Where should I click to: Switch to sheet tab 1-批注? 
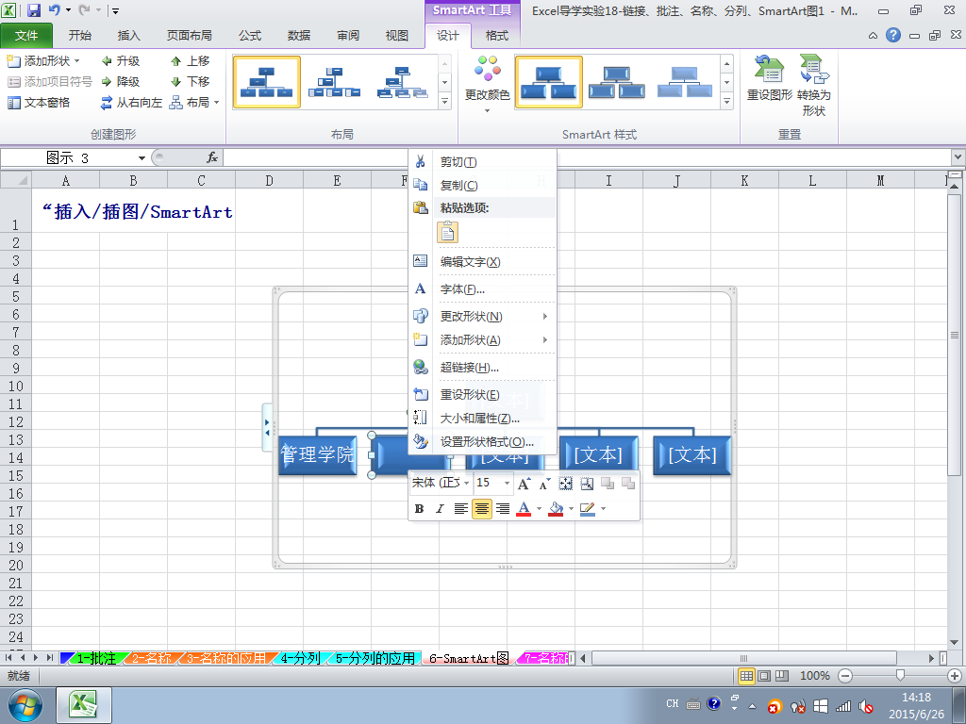coord(96,658)
